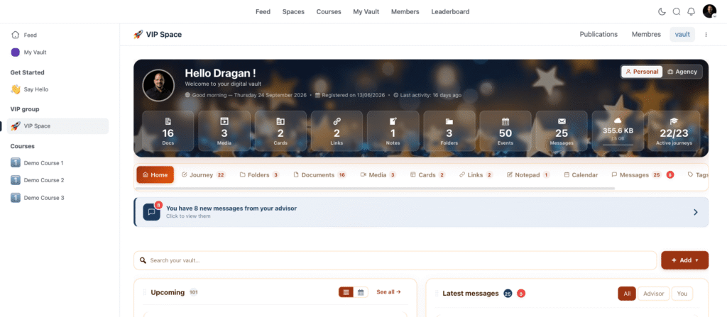The height and width of the screenshot is (317, 727).
Task: Open Demo Course 1
Action: (x=58, y=163)
